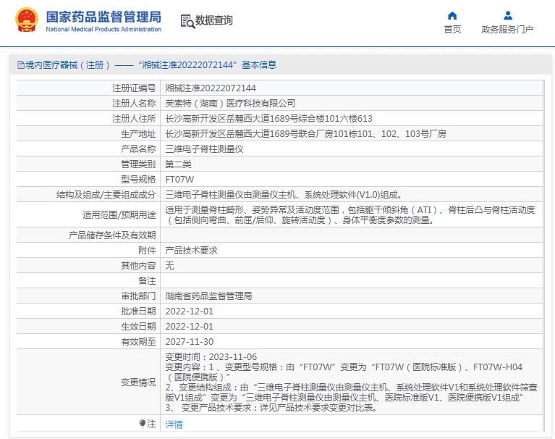This screenshot has width=555, height=439.
Task: Open the 详情 link
Action: click(174, 424)
